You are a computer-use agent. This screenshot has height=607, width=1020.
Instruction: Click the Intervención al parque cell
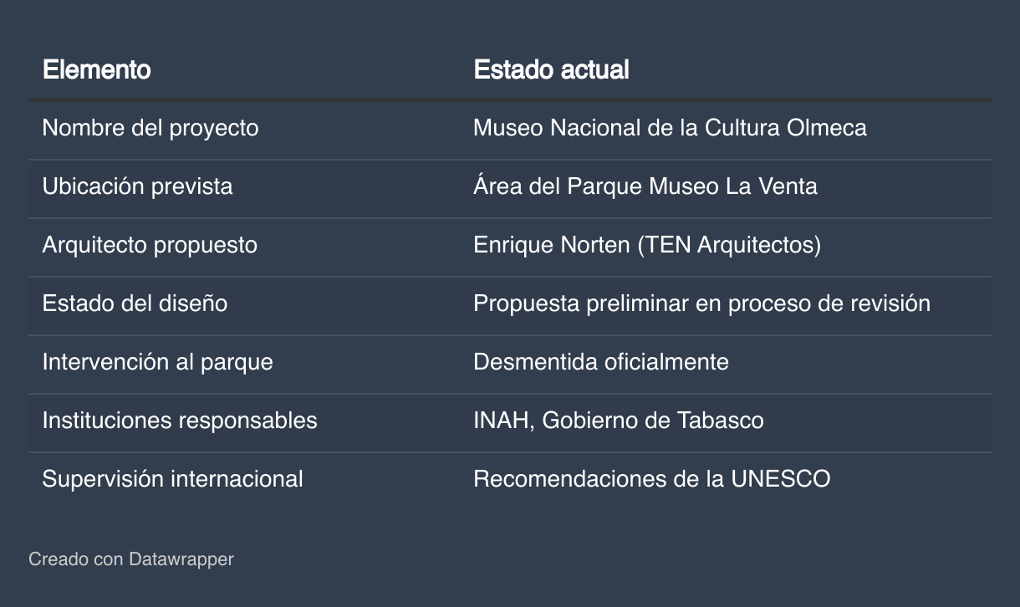(x=157, y=362)
